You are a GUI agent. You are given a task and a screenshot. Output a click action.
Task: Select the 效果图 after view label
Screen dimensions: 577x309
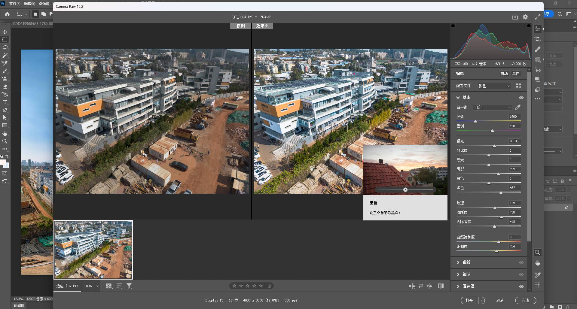coord(262,26)
